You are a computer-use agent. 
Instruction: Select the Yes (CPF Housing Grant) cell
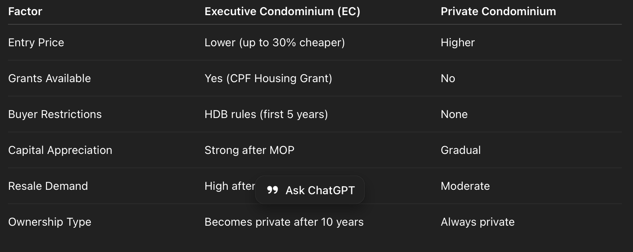[x=268, y=79]
